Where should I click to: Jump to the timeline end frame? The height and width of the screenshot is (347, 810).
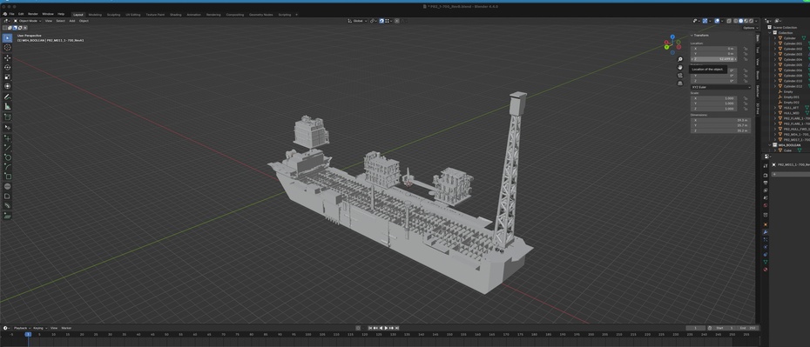coord(397,328)
